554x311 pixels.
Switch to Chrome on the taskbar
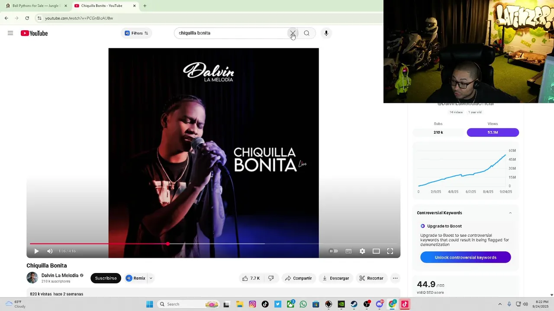coord(392,304)
